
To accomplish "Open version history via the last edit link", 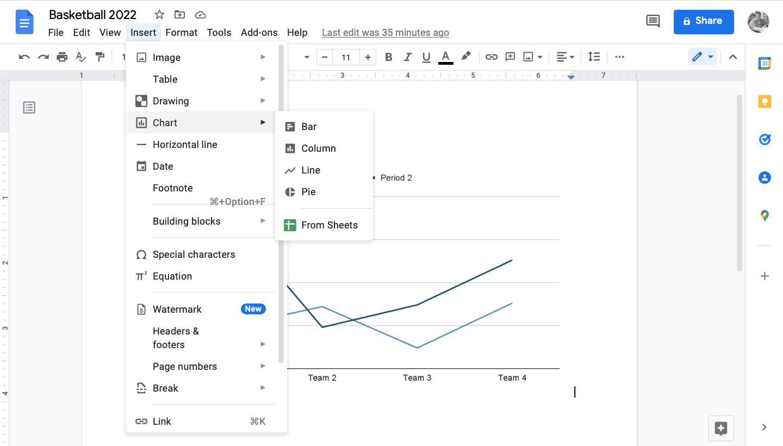I will (x=385, y=32).
